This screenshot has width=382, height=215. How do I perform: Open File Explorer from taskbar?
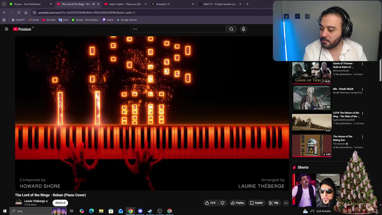pos(101,211)
